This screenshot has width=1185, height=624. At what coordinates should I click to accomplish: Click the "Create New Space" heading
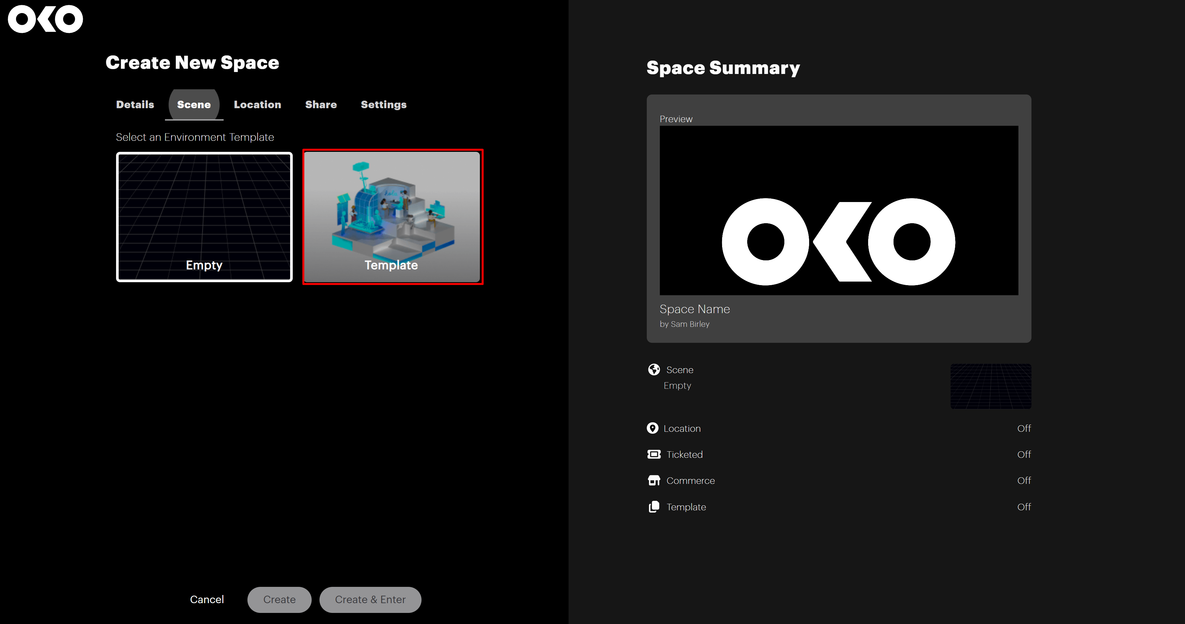click(x=192, y=63)
